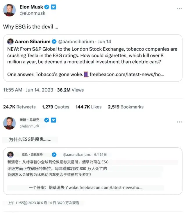
Task: Click the verified badge next to 埃隆·马斯克
Action: pyautogui.click(x=46, y=120)
